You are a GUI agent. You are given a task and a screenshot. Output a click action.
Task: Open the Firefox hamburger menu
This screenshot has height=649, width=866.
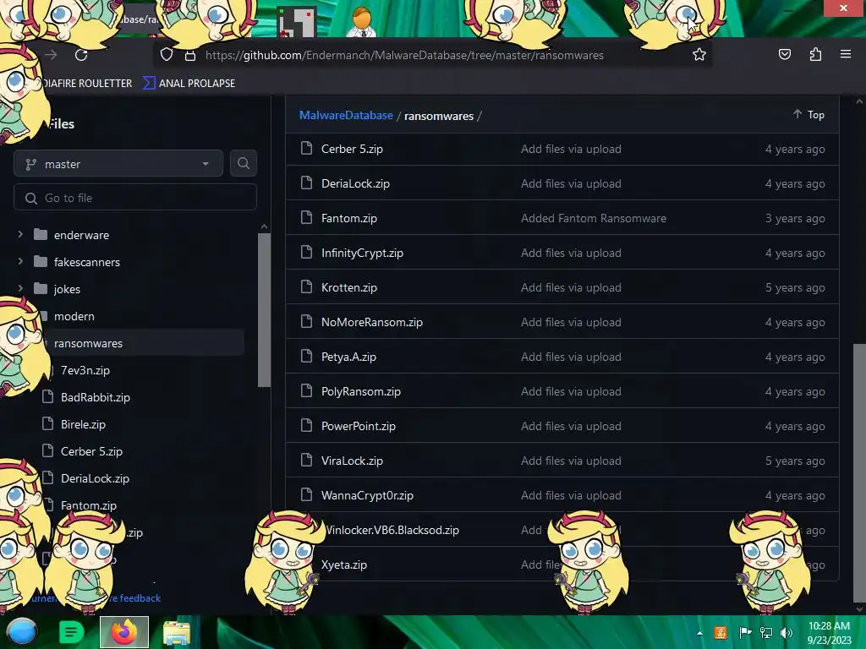click(845, 54)
